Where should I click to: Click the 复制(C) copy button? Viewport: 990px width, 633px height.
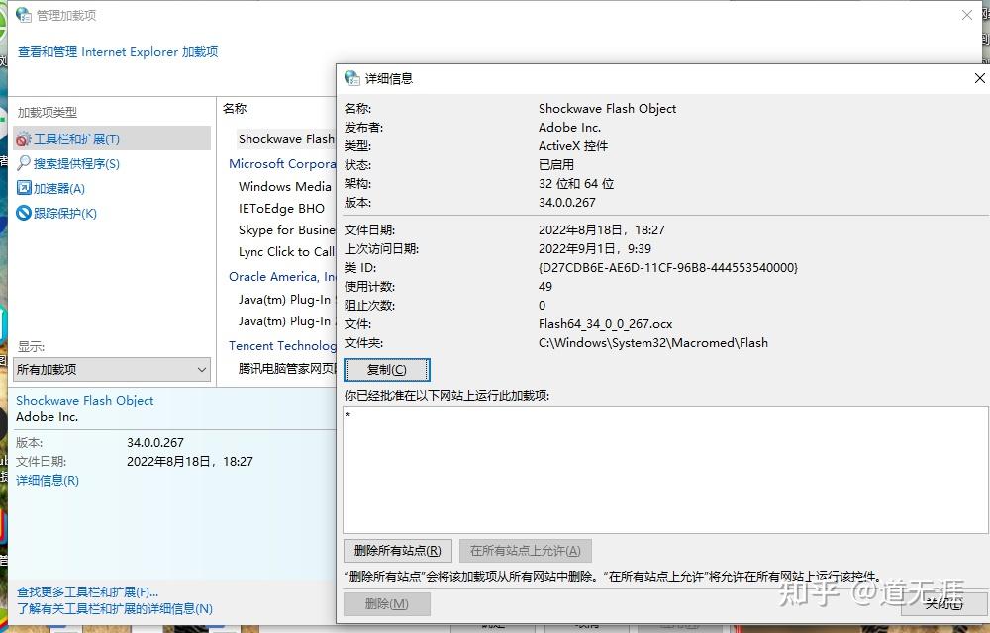point(386,370)
